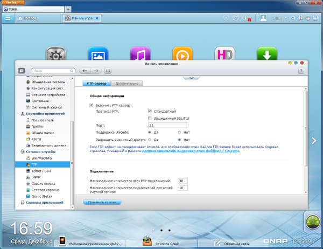Open the QTS main menu hamburger icon
This screenshot has height=249, width=323.
(x=8, y=18)
